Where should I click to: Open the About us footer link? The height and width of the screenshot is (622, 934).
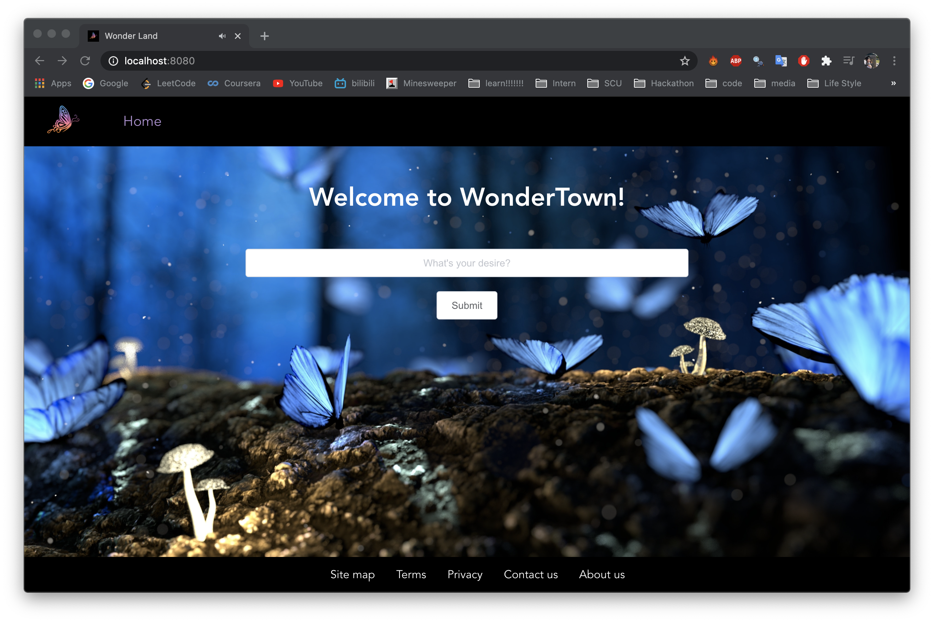coord(602,574)
